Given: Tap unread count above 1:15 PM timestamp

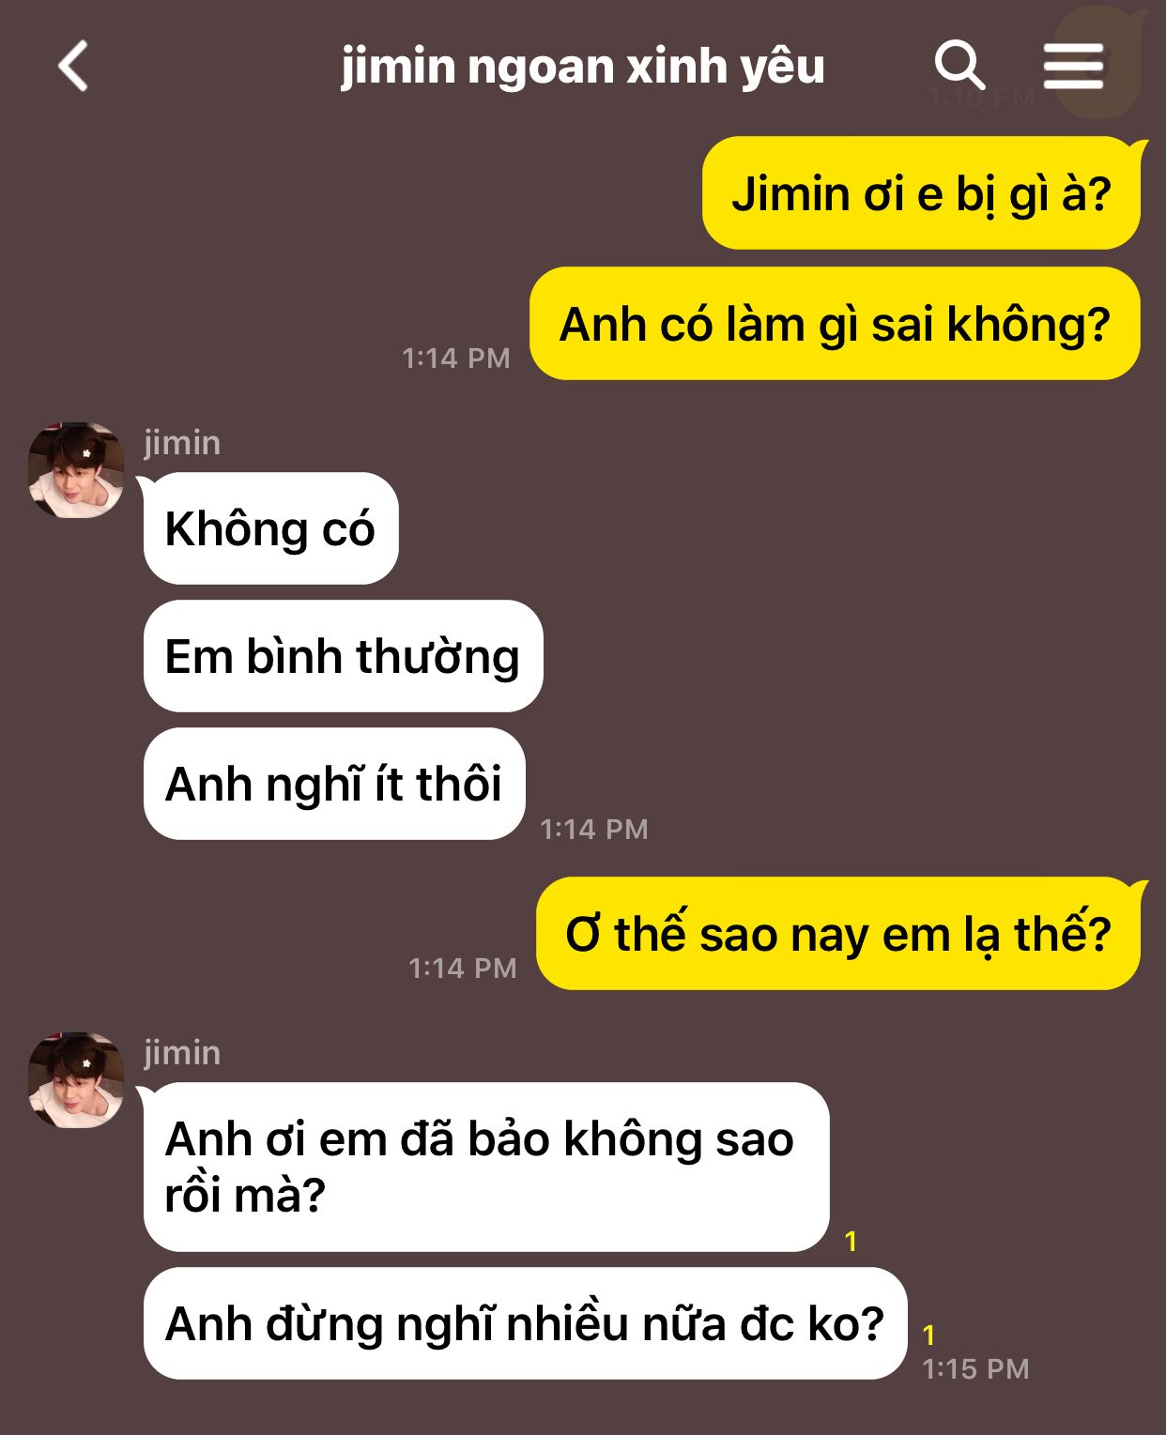Looking at the screenshot, I should [x=928, y=1335].
